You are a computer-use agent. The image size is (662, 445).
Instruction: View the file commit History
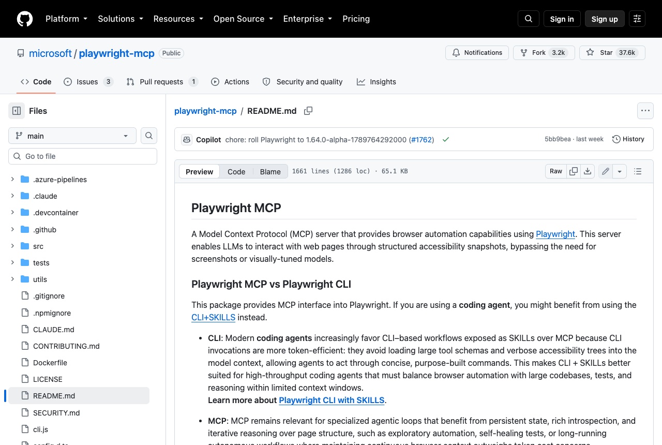point(628,139)
